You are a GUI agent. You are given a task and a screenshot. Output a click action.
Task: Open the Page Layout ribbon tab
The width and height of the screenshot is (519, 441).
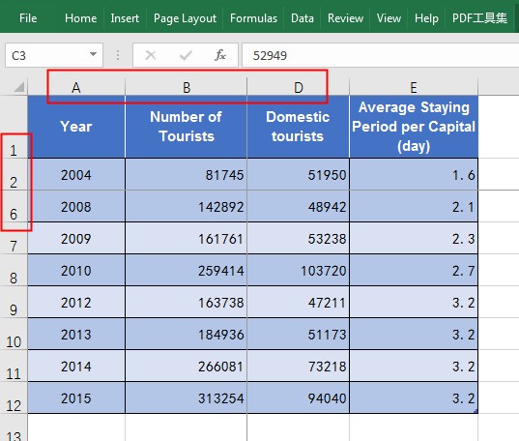tap(185, 18)
